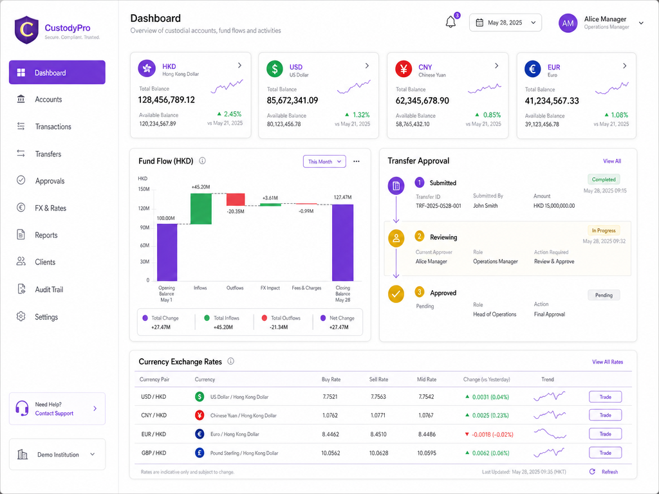Open the Alice Manager profile menu chevron

pyautogui.click(x=641, y=23)
